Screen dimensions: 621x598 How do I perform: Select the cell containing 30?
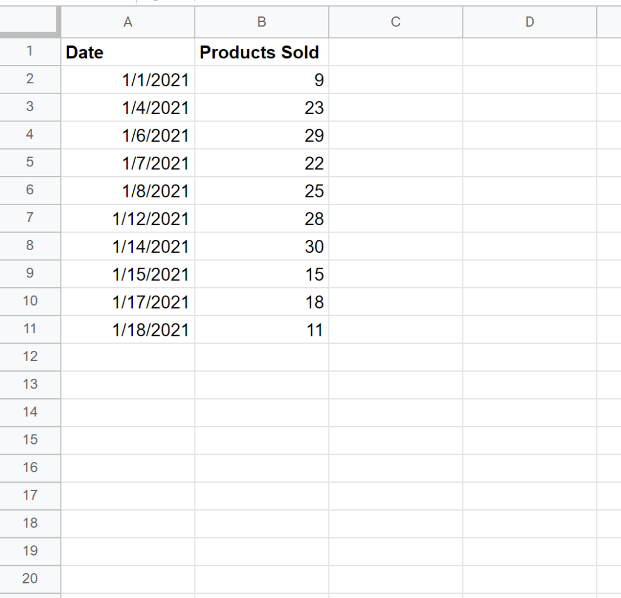261,246
